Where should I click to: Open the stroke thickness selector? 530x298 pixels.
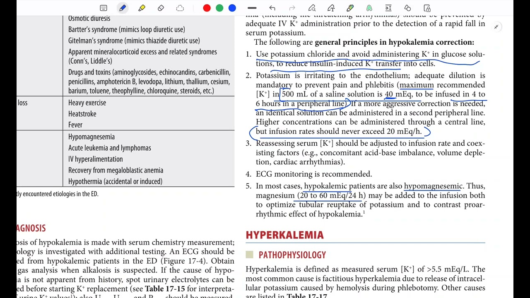[x=252, y=8]
